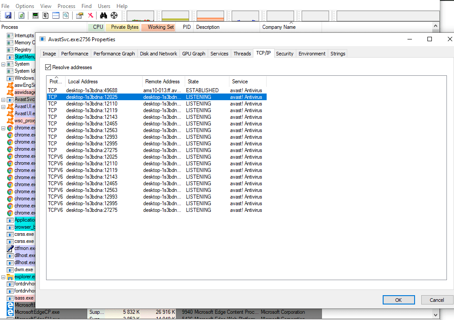Image resolution: width=454 pixels, height=320 pixels.
Task: Click the binoculars Find Handle icon
Action: [x=103, y=16]
